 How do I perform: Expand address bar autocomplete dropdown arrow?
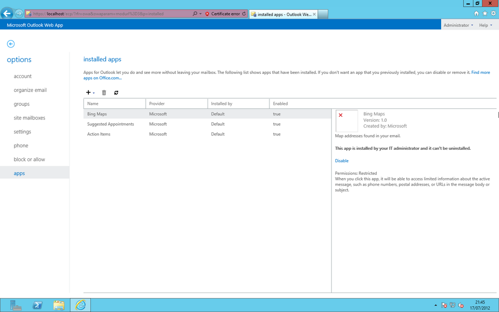point(200,13)
